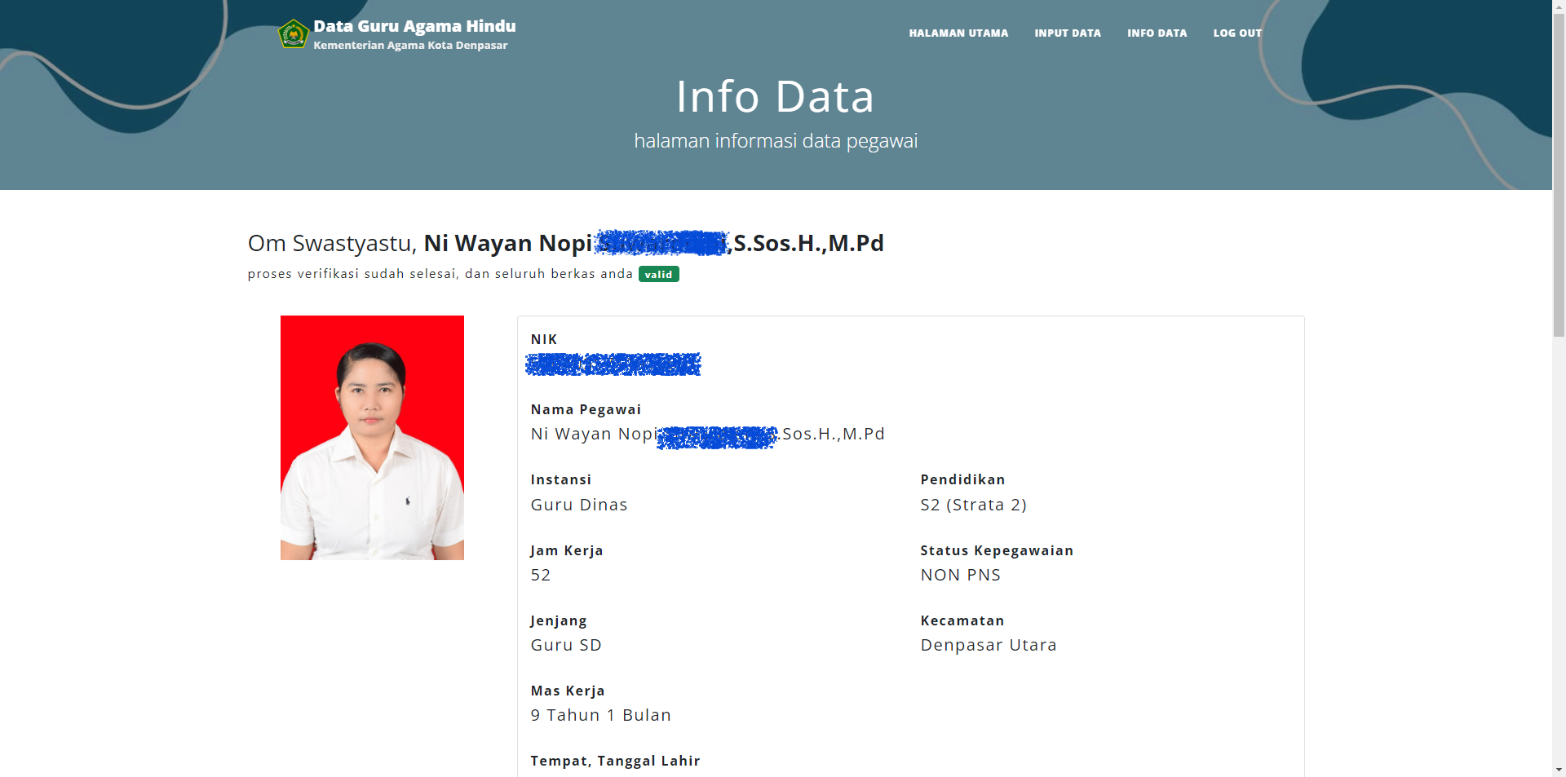Image resolution: width=1566 pixels, height=777 pixels.
Task: Click the Kementerian Agama Kota Denpasar subtitle
Action: (410, 46)
